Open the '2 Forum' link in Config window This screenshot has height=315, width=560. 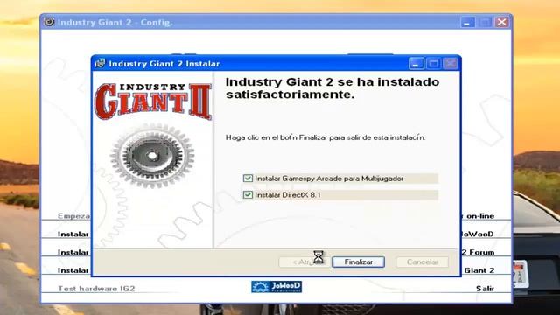point(478,252)
